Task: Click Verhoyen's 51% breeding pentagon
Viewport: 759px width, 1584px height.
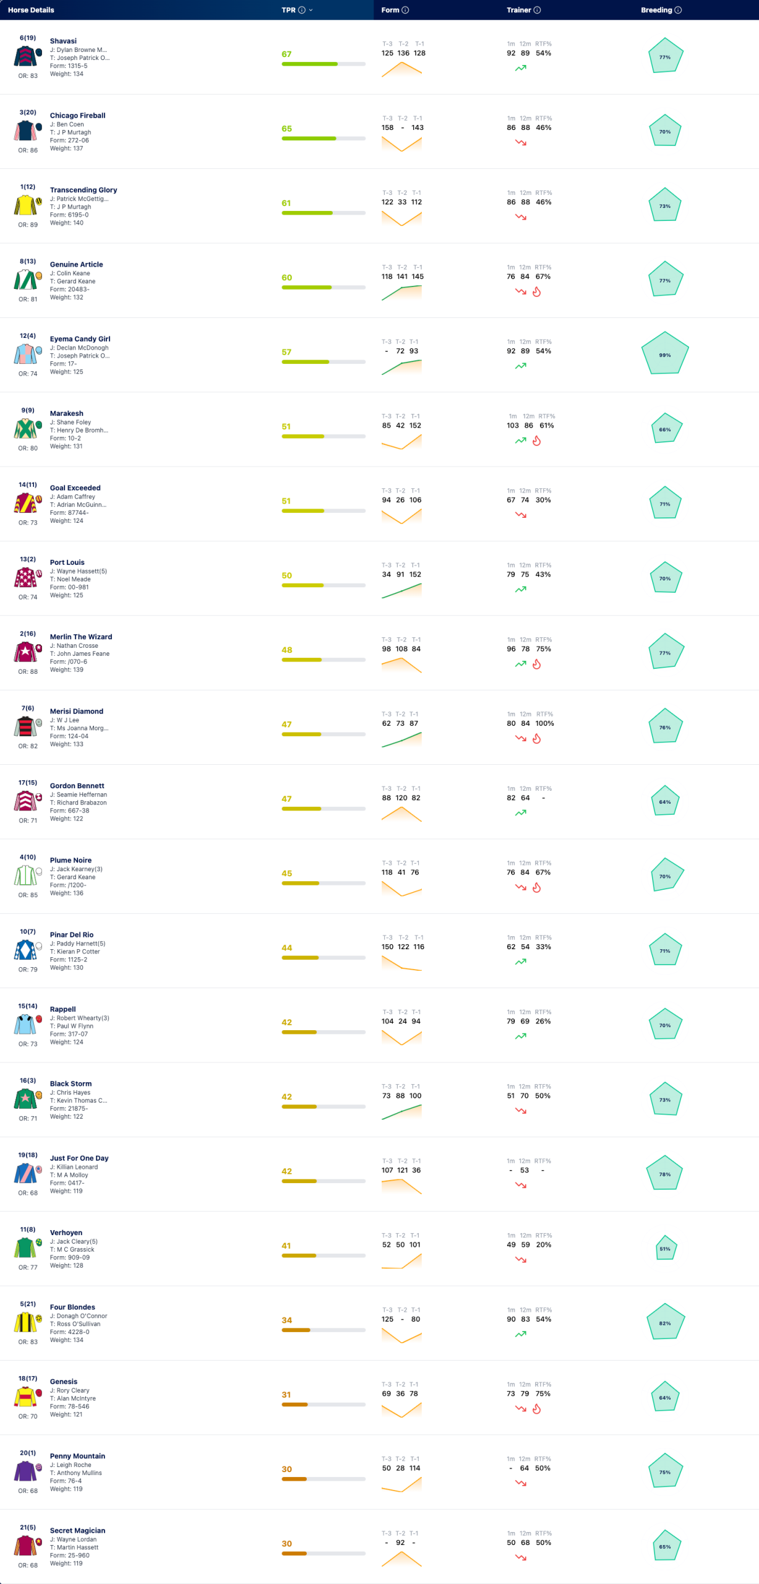Action: [x=665, y=1249]
